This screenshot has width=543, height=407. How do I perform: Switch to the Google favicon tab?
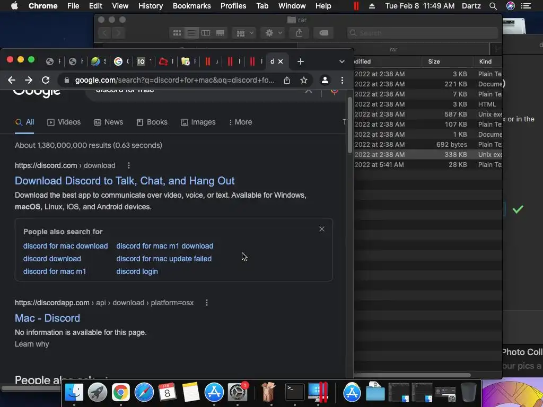[118, 61]
